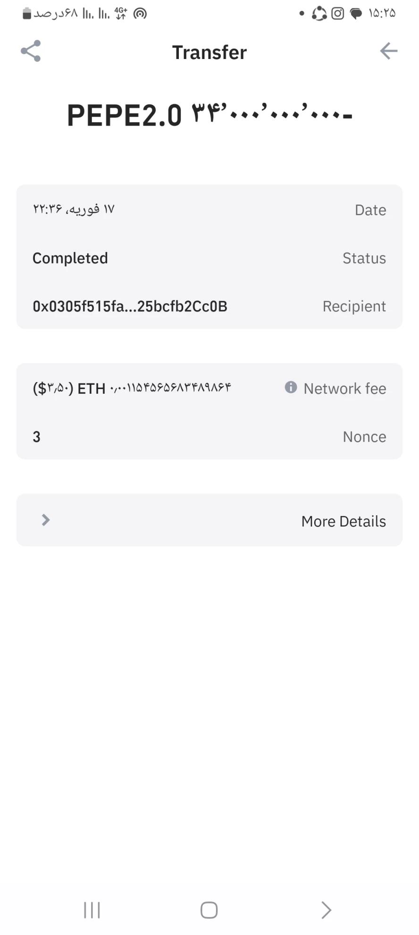Tap the Android back chevron button

[326, 910]
